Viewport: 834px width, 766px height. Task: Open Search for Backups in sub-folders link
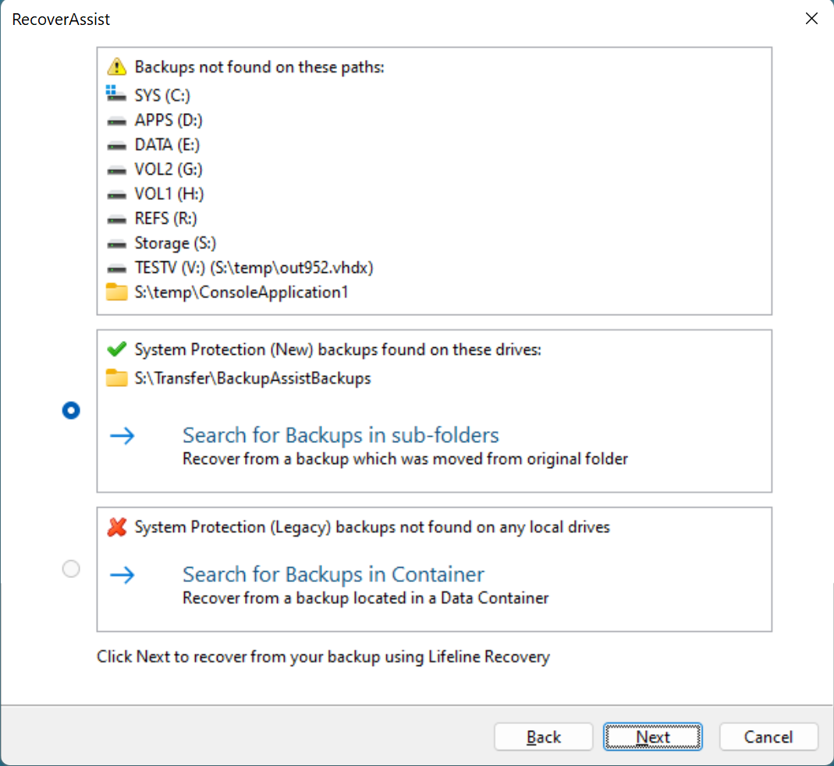(x=340, y=435)
